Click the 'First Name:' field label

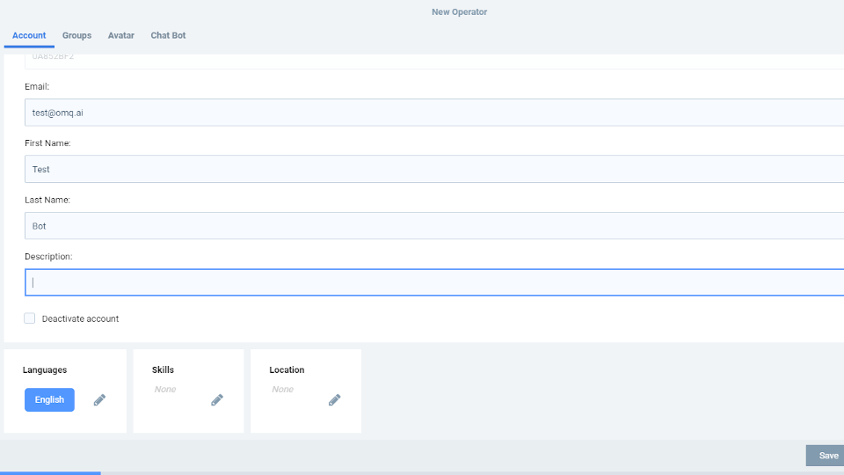pos(47,143)
